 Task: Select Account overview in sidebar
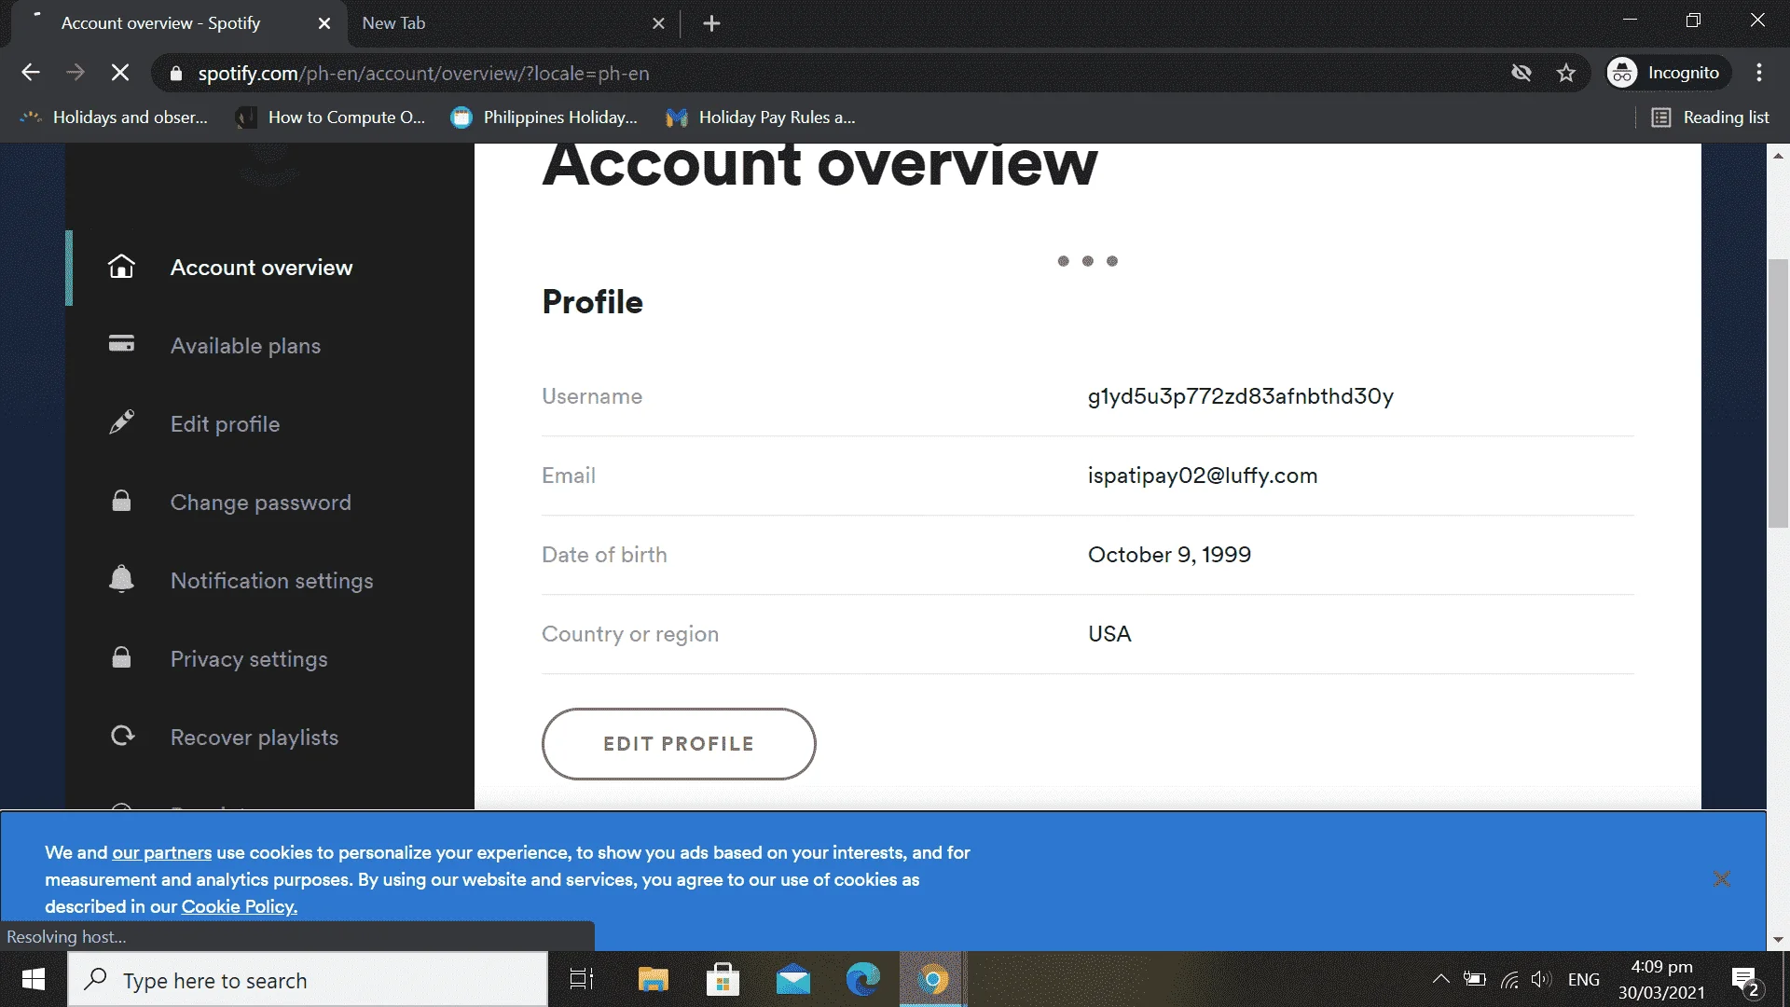[261, 268]
